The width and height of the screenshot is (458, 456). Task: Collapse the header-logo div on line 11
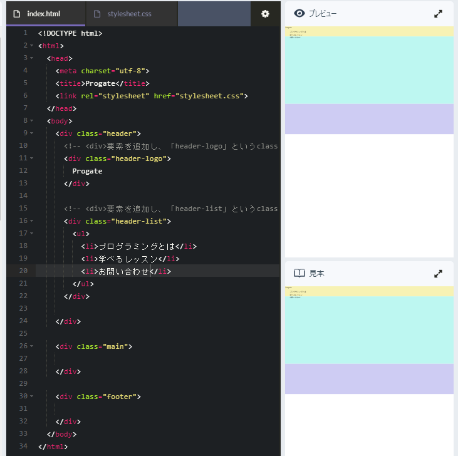pos(31,158)
